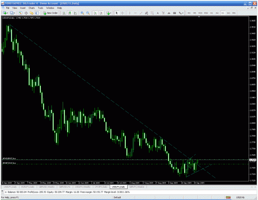
Task: Toggle Chart Shift
Action: 101,13
